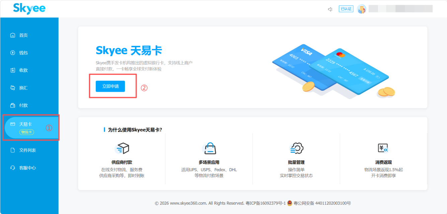447x214 pixels.
Task: Click the 粤公网安备 44011202003100号 link
Action: click(322, 203)
